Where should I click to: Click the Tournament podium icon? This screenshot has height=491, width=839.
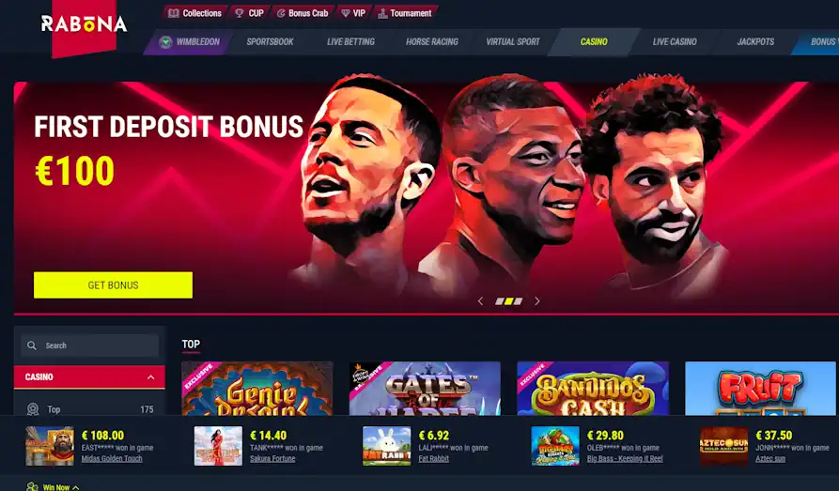click(382, 13)
